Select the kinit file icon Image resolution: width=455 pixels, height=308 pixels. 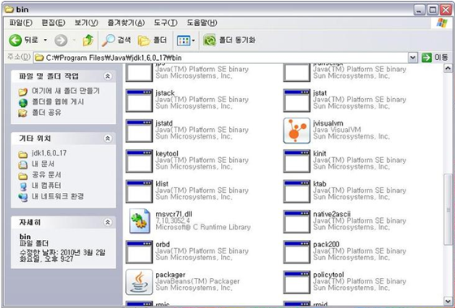297,161
